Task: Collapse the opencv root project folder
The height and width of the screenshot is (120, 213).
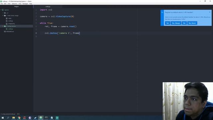Action: [1, 10]
